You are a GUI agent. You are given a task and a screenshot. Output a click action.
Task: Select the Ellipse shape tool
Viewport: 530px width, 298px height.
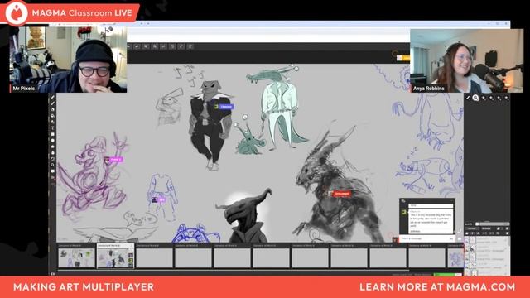tap(52, 140)
